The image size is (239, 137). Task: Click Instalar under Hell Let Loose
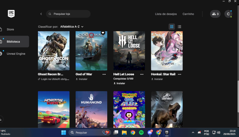coord(121,83)
